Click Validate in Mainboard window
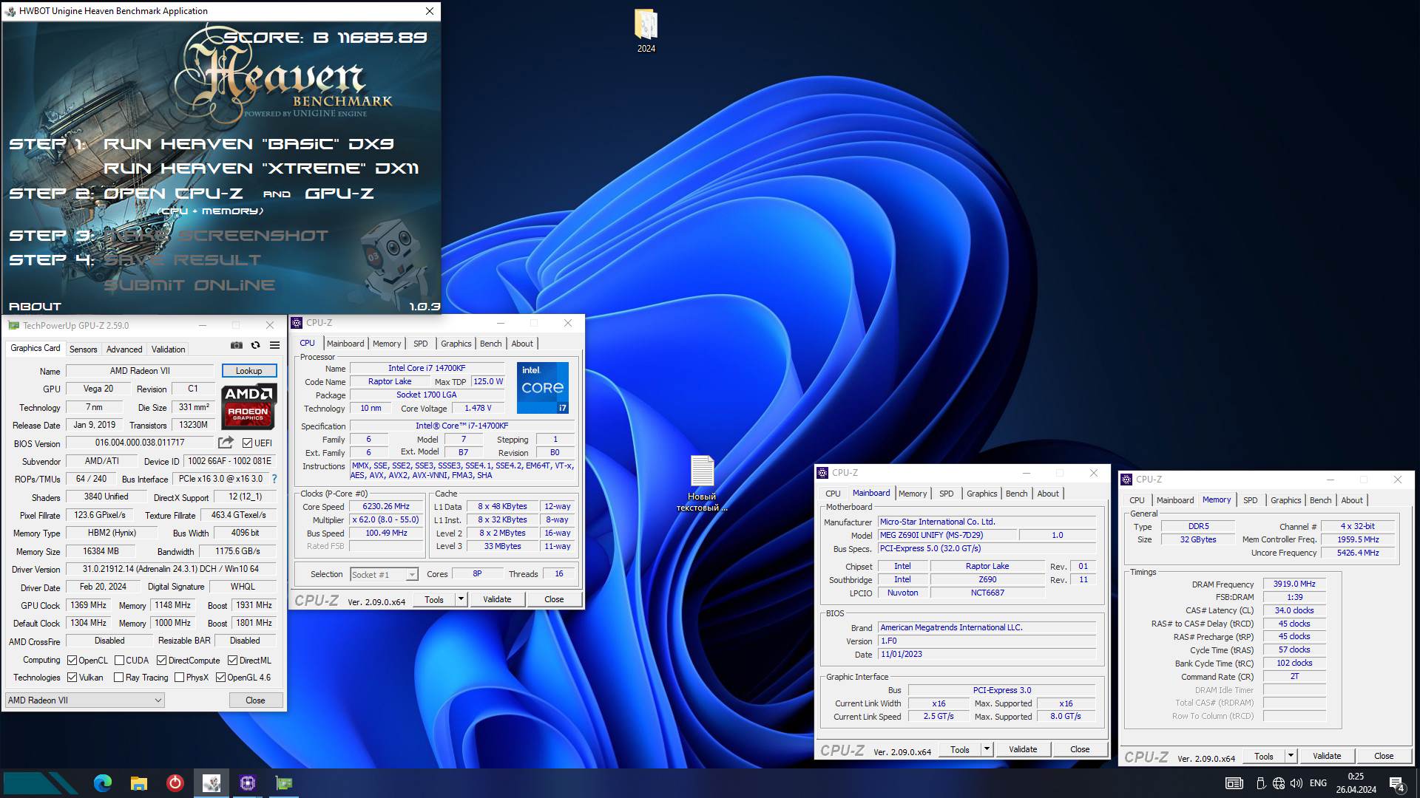 point(1023,749)
